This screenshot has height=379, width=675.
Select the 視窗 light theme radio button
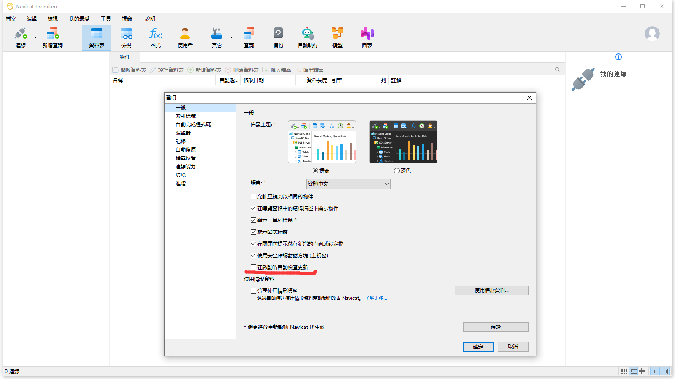[x=315, y=171]
